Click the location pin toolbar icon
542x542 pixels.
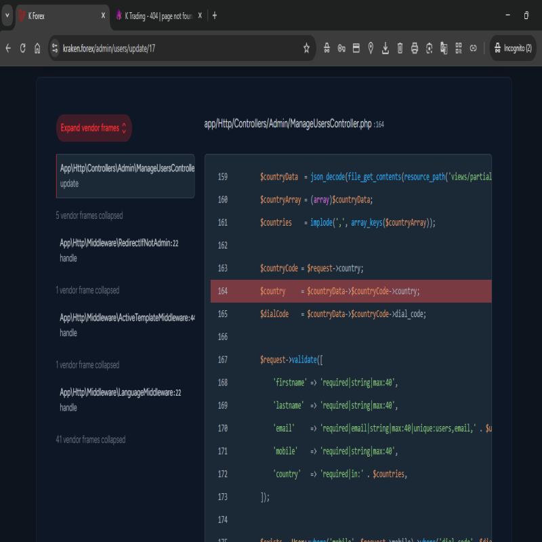point(371,48)
